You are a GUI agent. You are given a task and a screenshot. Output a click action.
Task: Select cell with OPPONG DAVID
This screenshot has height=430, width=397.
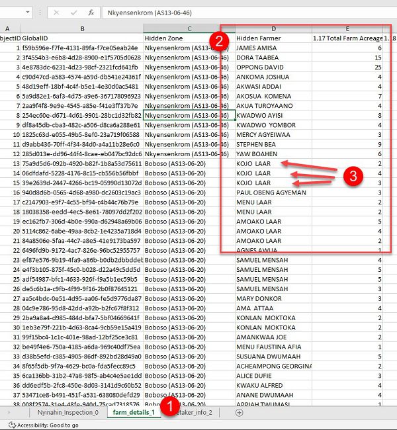[273, 67]
